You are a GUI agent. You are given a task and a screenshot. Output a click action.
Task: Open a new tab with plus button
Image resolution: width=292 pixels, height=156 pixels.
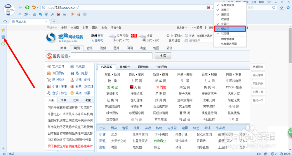54,21
